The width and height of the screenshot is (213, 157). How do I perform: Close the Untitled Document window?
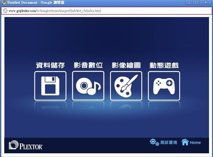tap(206, 3)
